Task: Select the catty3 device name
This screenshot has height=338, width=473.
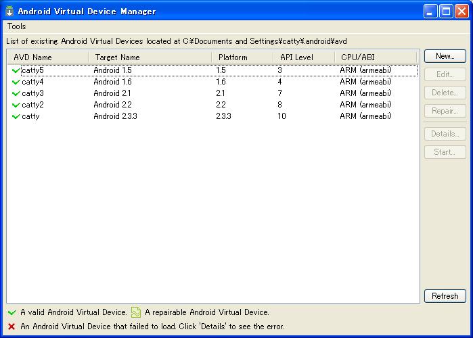Action: [32, 93]
